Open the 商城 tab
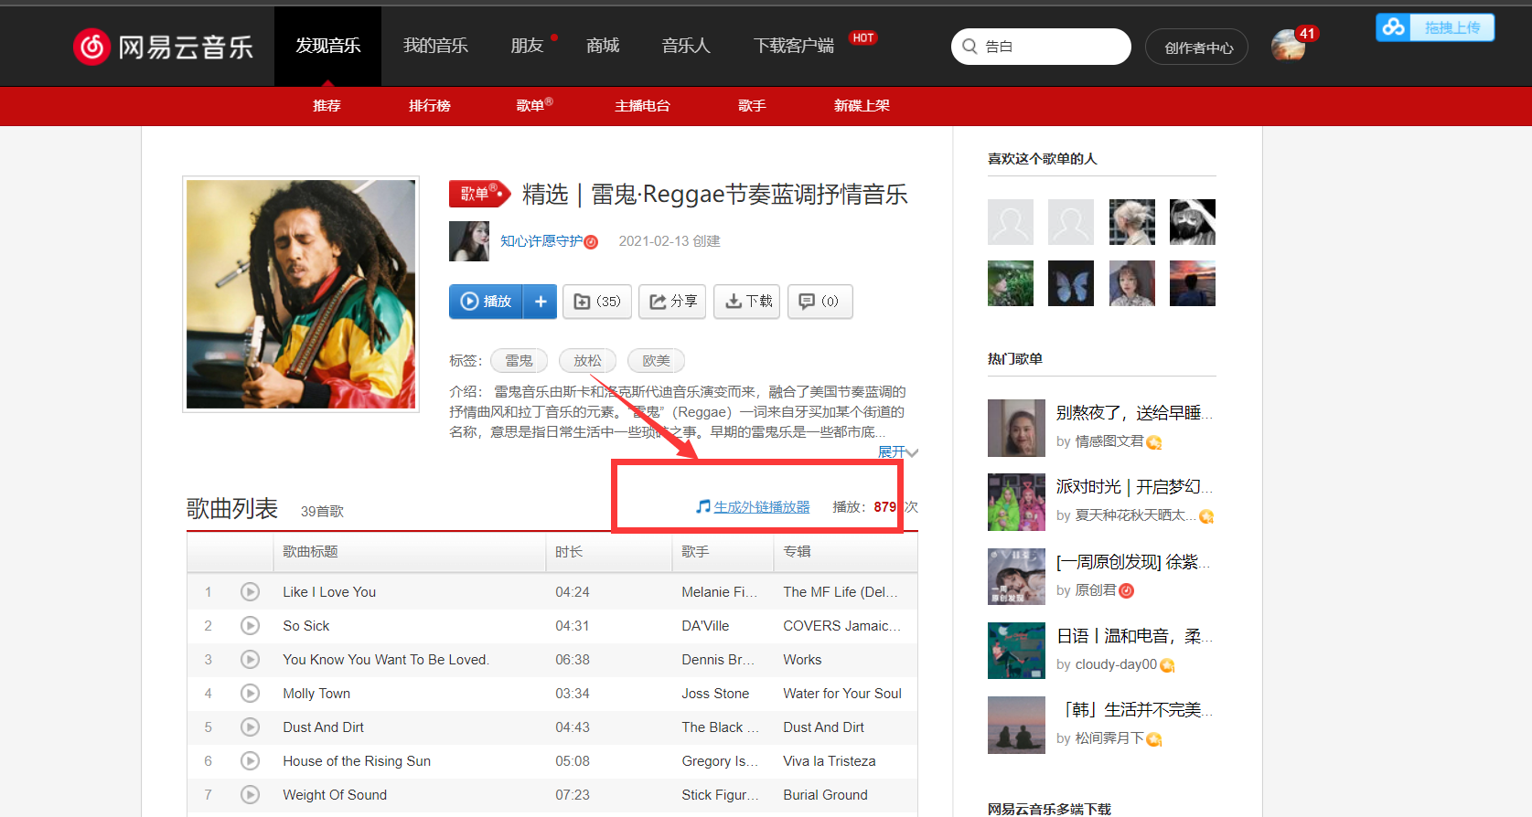The image size is (1532, 817). coord(603,46)
